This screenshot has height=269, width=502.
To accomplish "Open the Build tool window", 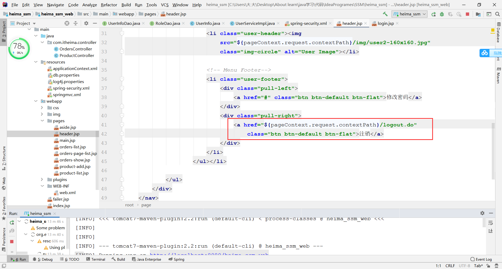I will tap(118, 259).
